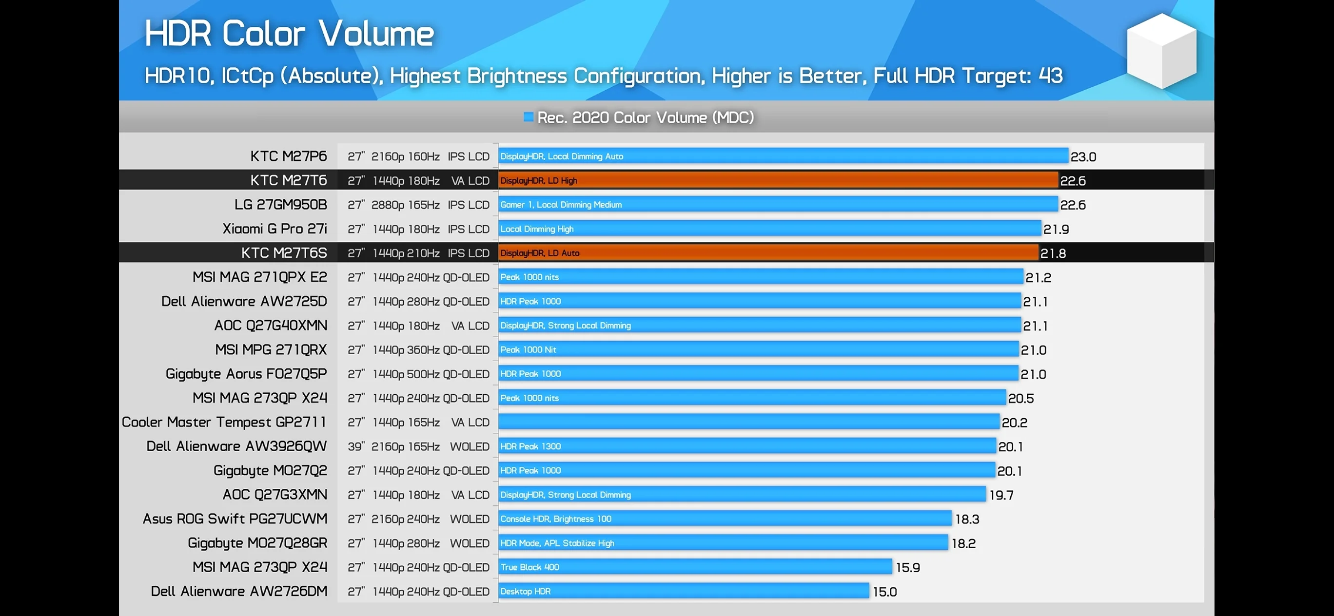Click the "MSI MPG 271QRX" monitor name
Image resolution: width=1334 pixels, height=616 pixels.
tap(272, 349)
